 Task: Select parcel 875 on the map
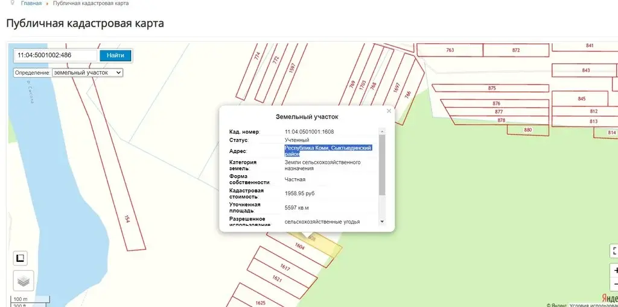tap(492, 88)
